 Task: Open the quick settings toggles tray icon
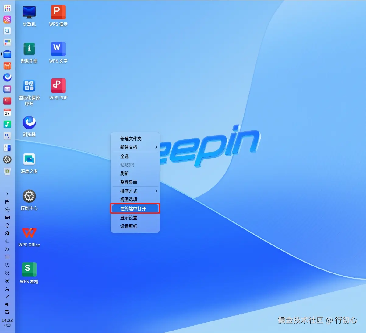(7, 312)
